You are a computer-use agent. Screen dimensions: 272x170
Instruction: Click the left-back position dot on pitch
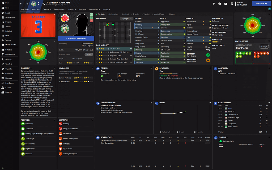coord(108,25)
